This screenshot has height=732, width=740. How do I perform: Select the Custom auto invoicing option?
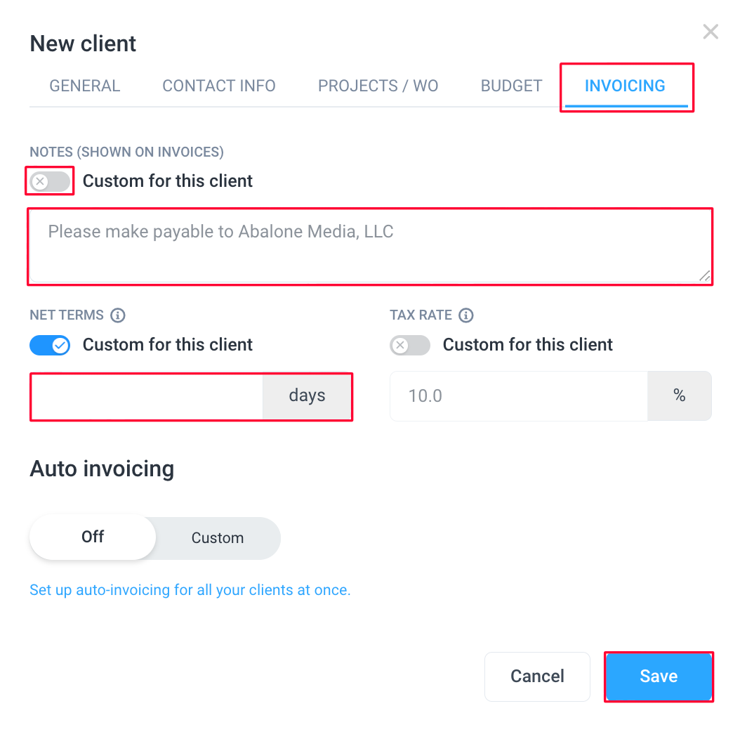[x=218, y=538]
